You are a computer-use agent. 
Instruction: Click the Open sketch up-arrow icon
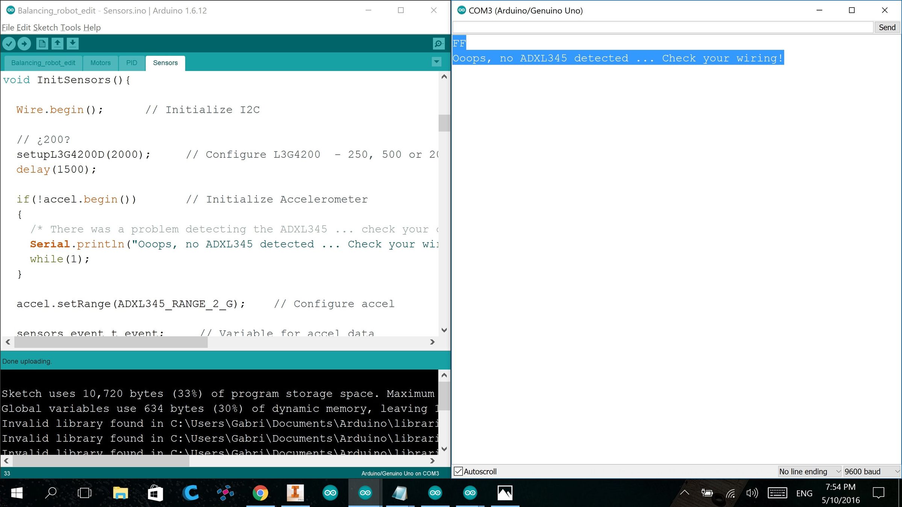58,44
